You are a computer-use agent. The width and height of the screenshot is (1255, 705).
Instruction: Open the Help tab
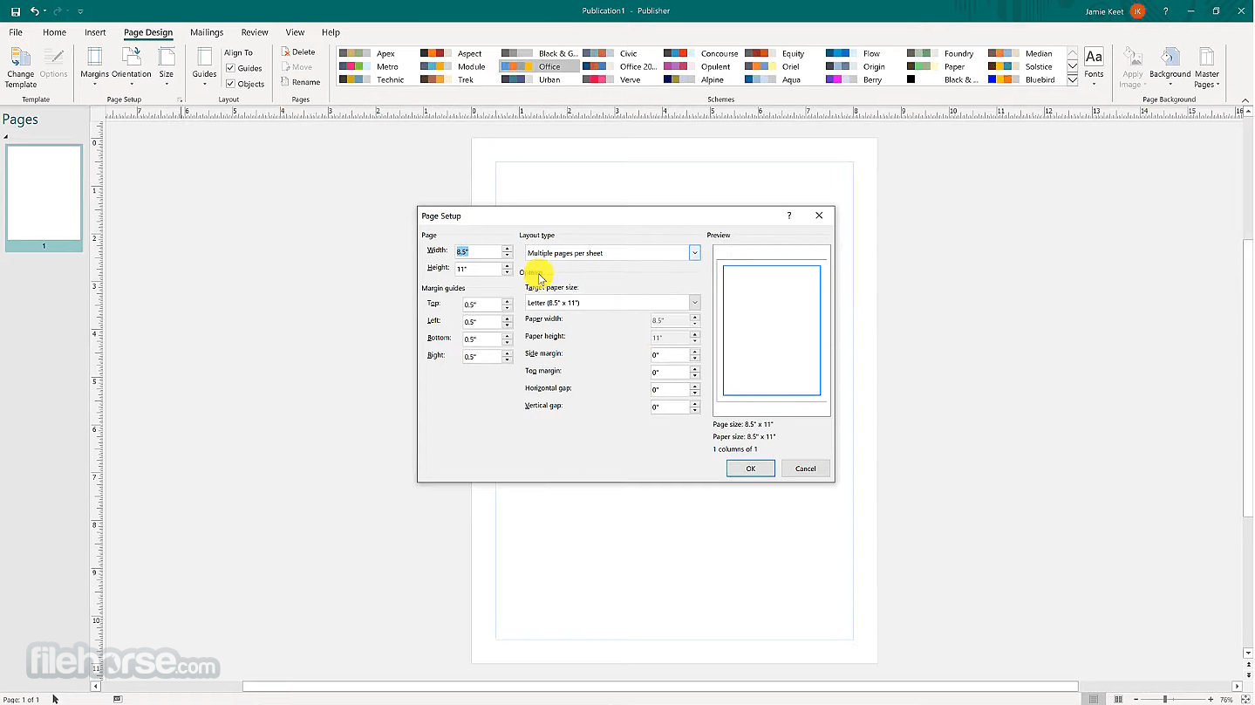point(331,32)
